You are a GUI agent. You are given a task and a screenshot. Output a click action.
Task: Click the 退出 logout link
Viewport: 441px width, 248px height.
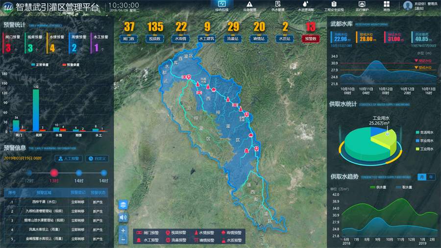[x=419, y=8]
